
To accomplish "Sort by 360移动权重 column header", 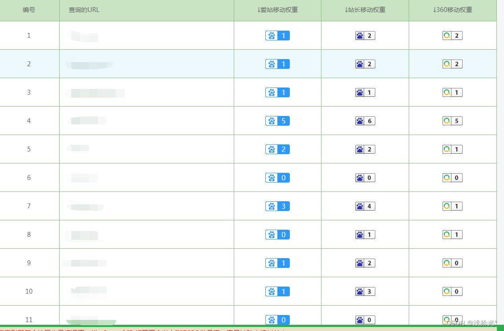I will coord(452,10).
